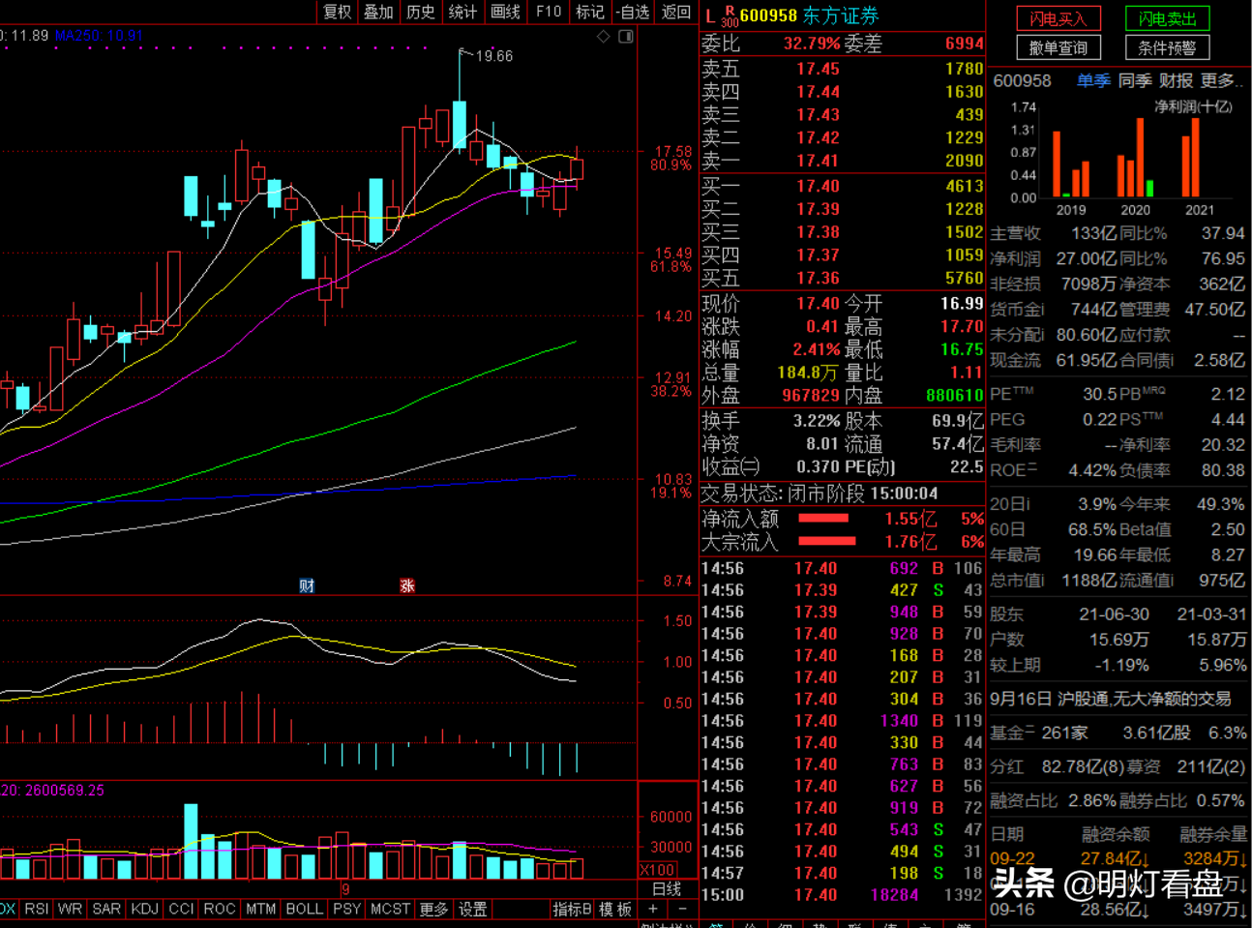Select BOLL indicator tab
The width and height of the screenshot is (1252, 928).
pyautogui.click(x=304, y=909)
